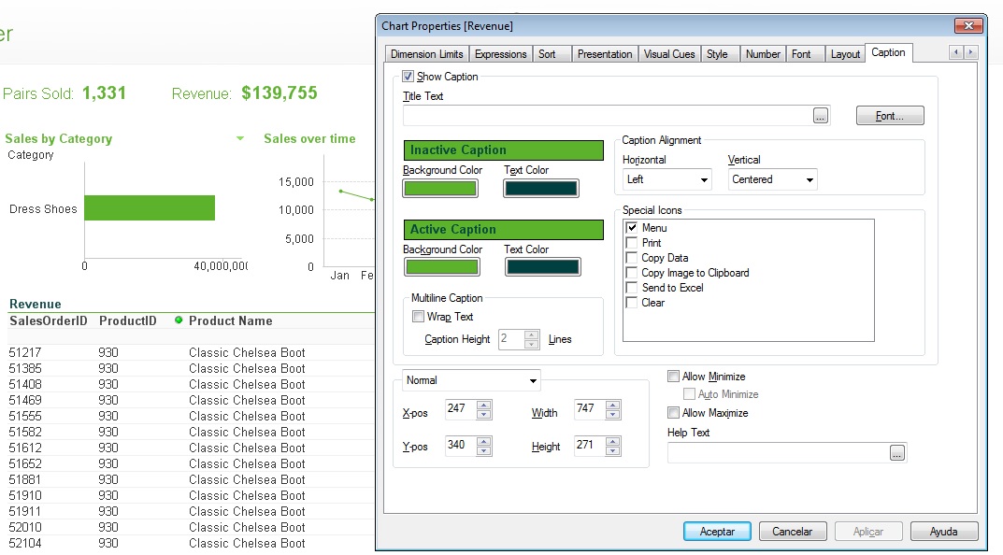
Task: Decrease Width value with down arrow
Action: click(x=613, y=414)
